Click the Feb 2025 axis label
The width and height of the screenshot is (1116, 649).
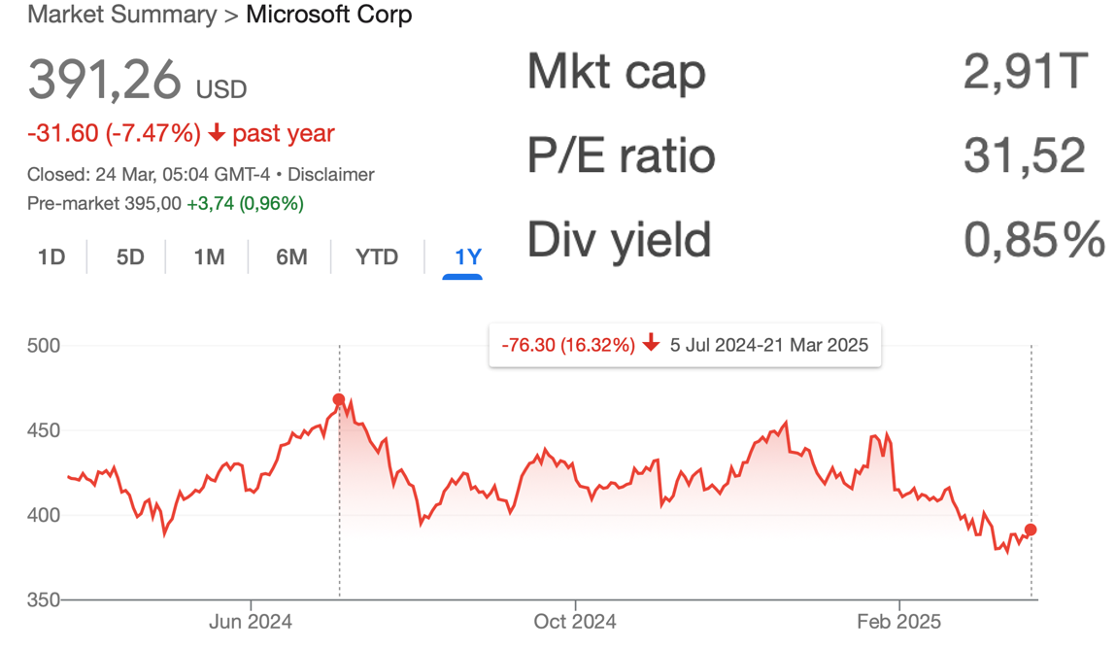900,621
